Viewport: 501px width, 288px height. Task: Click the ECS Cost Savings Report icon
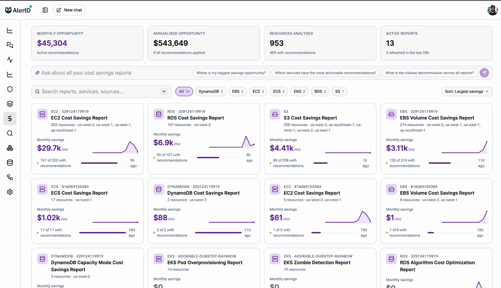(x=42, y=189)
